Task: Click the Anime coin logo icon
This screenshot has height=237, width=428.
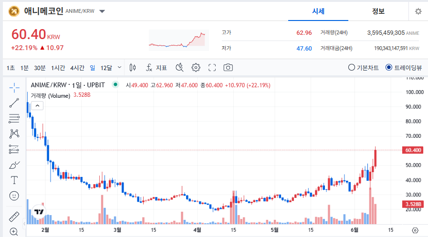Action: [14, 11]
